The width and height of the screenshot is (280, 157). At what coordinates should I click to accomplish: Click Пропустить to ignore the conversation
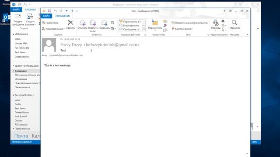coord(50,23)
